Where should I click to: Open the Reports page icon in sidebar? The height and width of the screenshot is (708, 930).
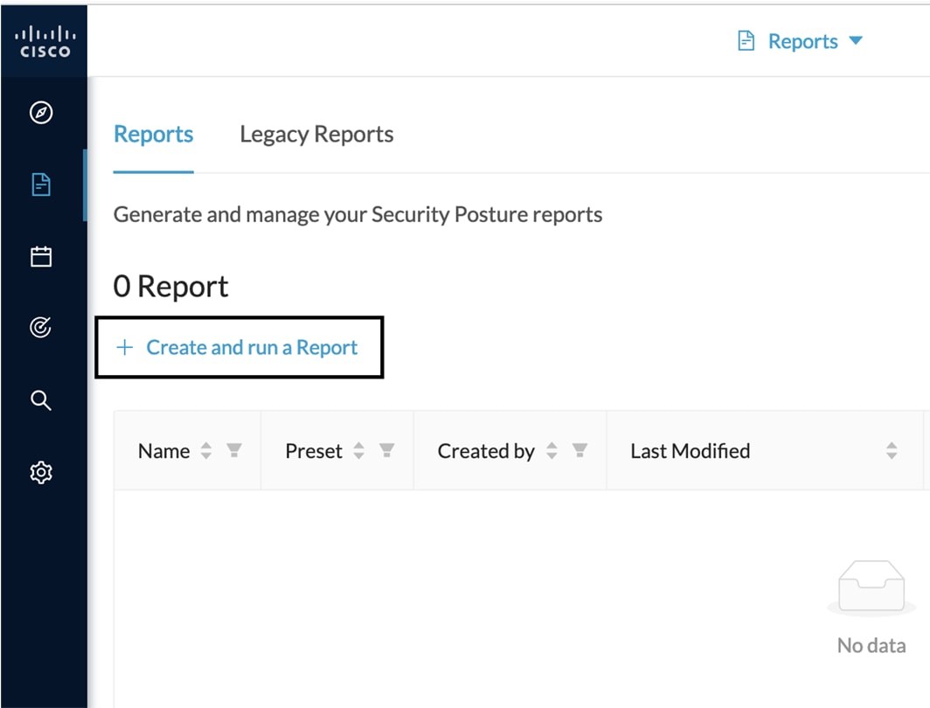[41, 184]
